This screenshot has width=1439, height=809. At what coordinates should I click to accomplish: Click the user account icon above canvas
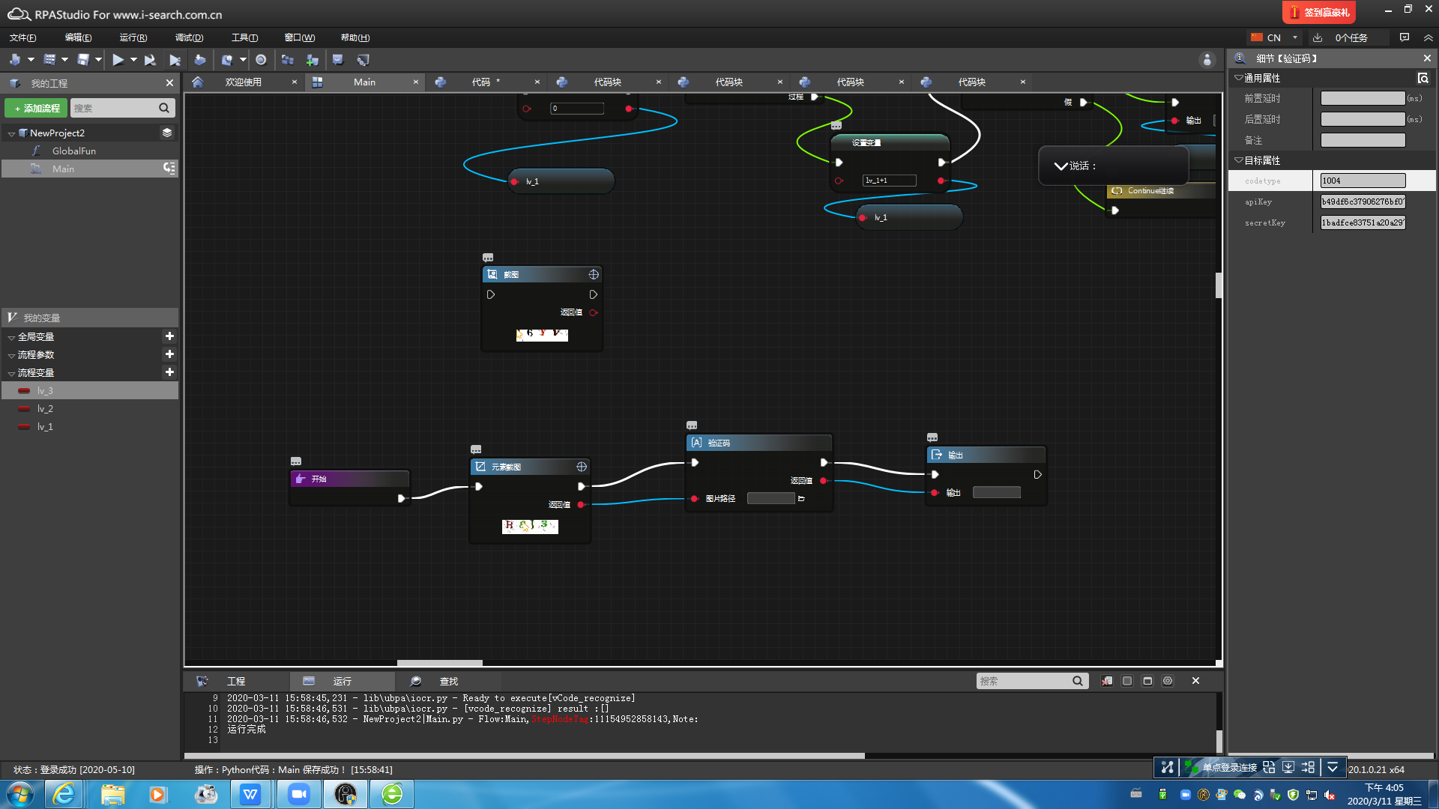click(1207, 60)
